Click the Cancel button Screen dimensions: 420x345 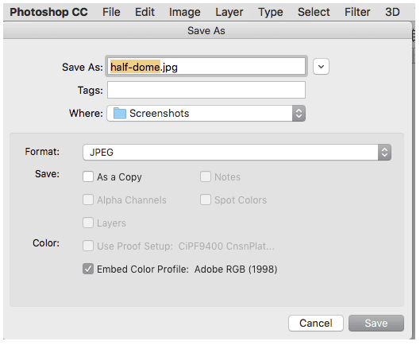pyautogui.click(x=316, y=323)
